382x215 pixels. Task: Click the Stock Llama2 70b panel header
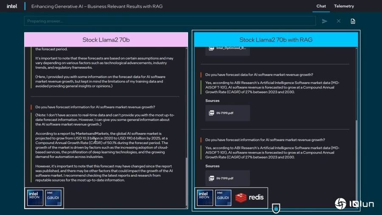tap(106, 40)
